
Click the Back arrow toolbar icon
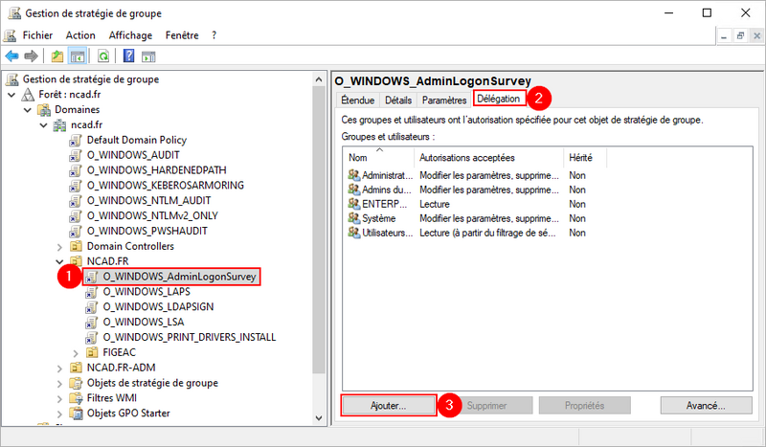click(x=12, y=56)
